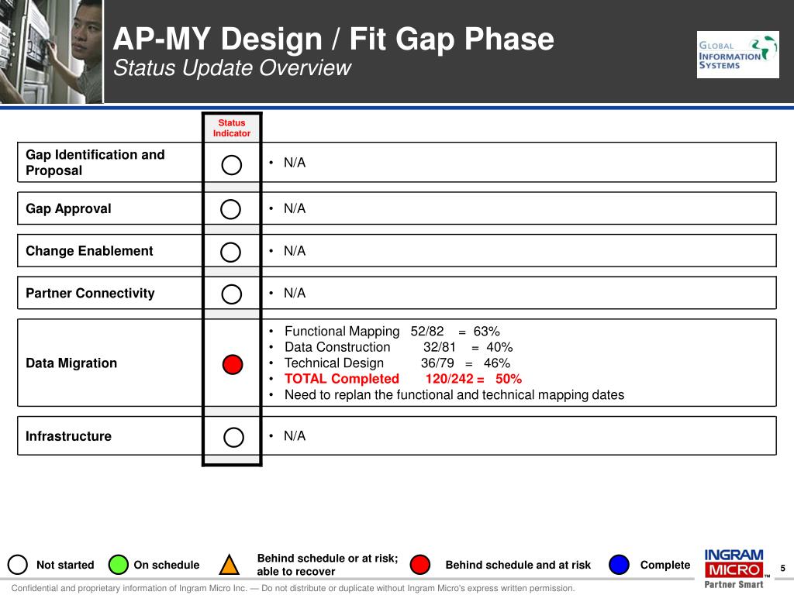
Task: Click Behind schedule or at risk label
Action: [328, 565]
